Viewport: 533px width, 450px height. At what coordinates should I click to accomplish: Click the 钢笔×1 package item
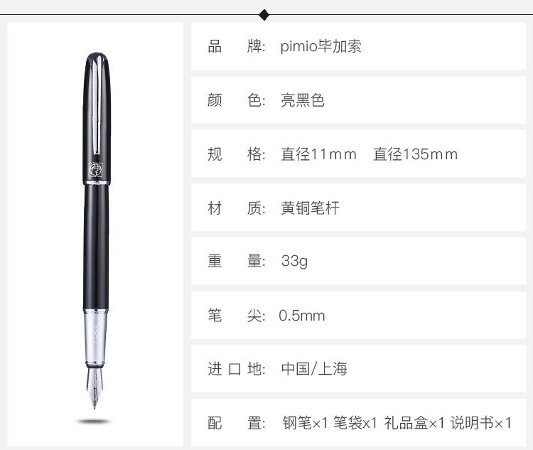(305, 423)
